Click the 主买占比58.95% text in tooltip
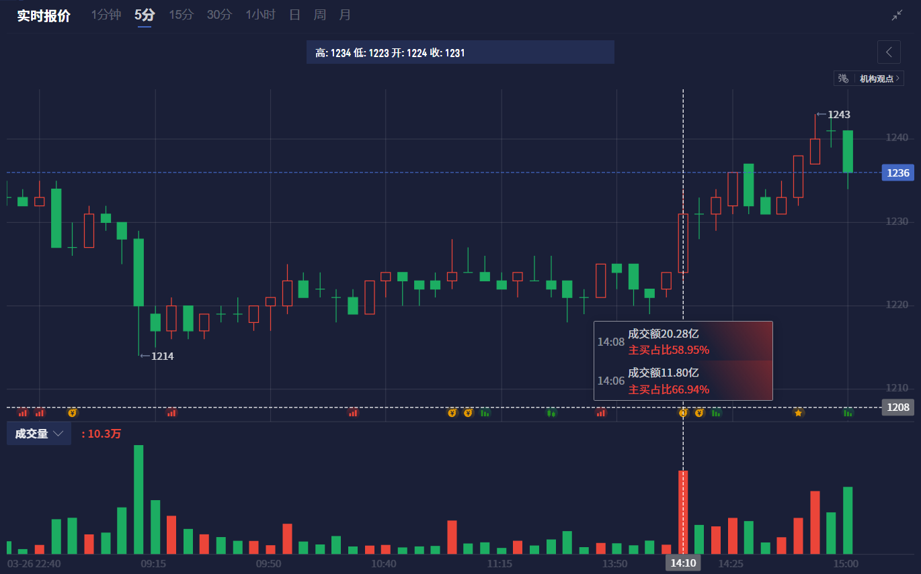This screenshot has height=574, width=921. tap(669, 350)
